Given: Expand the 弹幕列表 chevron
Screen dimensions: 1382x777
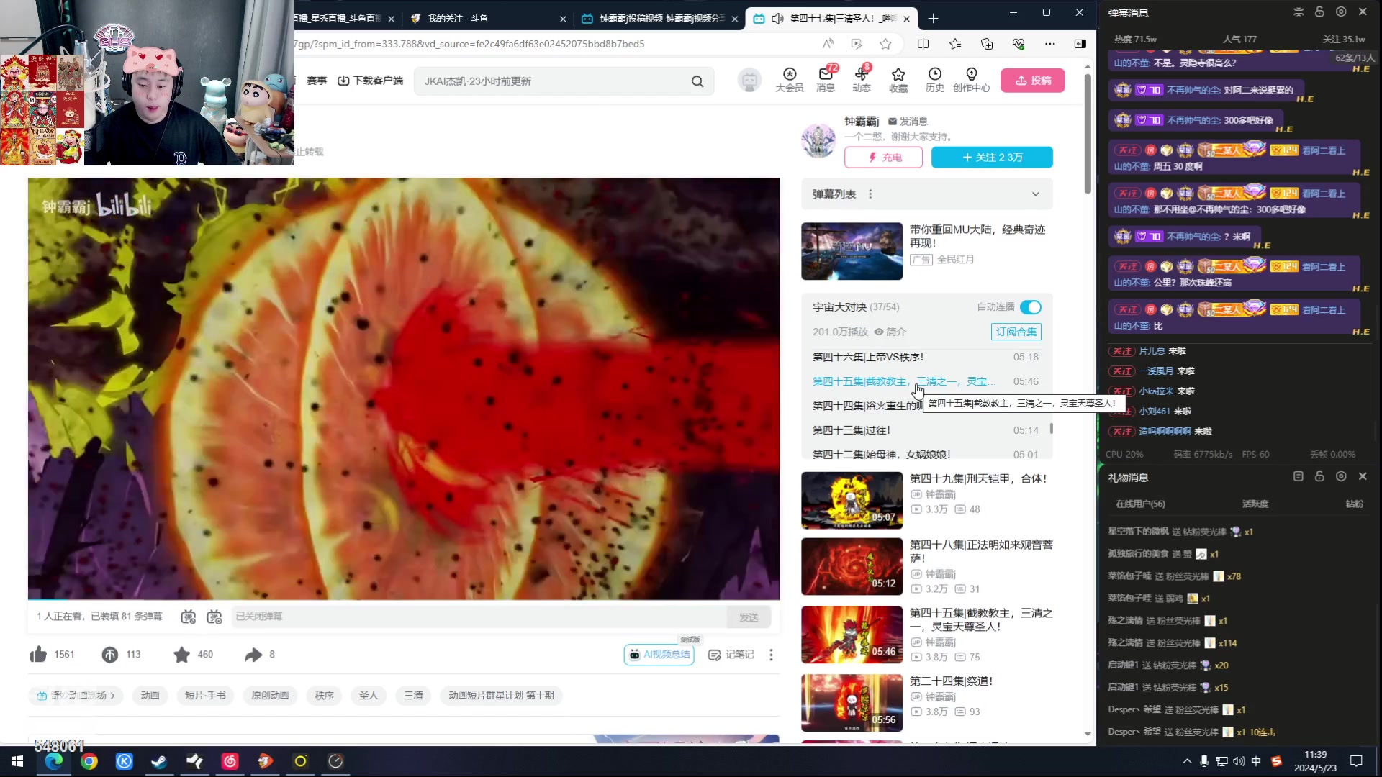Looking at the screenshot, I should tap(1035, 194).
